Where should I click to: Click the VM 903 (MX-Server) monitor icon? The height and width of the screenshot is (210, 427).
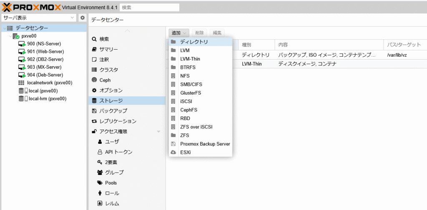[23, 67]
